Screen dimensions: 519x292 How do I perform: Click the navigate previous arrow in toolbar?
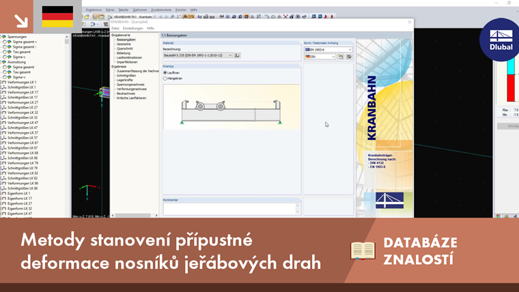[x=160, y=16]
